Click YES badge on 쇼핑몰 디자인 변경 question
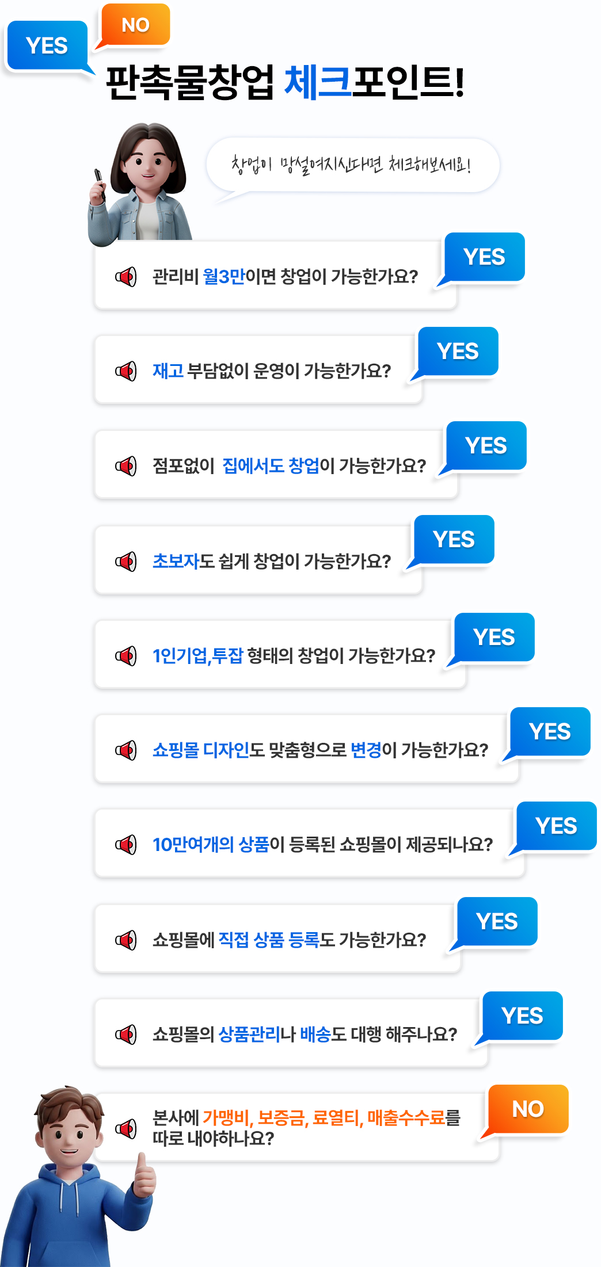The image size is (601, 1267). [550, 732]
